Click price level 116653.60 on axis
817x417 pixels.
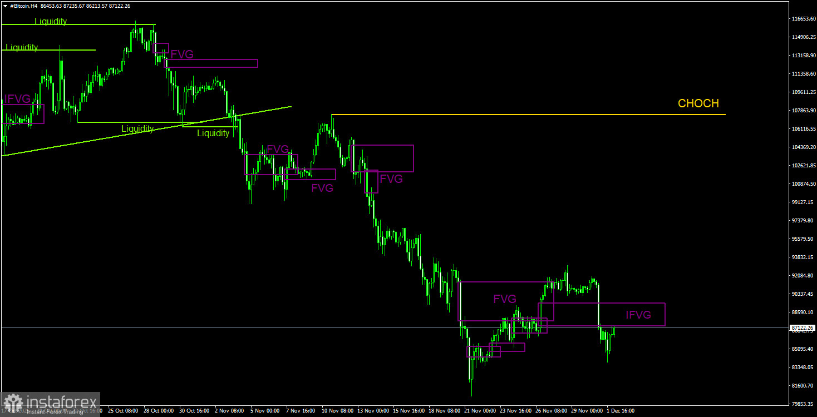(803, 19)
